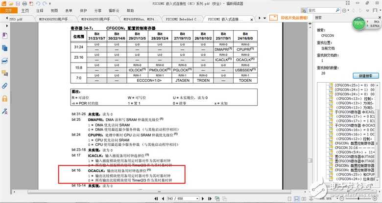Viewport: 382px width, 203px height.
Task: Switch to the 注释 (Comment) ribbon tab
Action: tap(40, 10)
